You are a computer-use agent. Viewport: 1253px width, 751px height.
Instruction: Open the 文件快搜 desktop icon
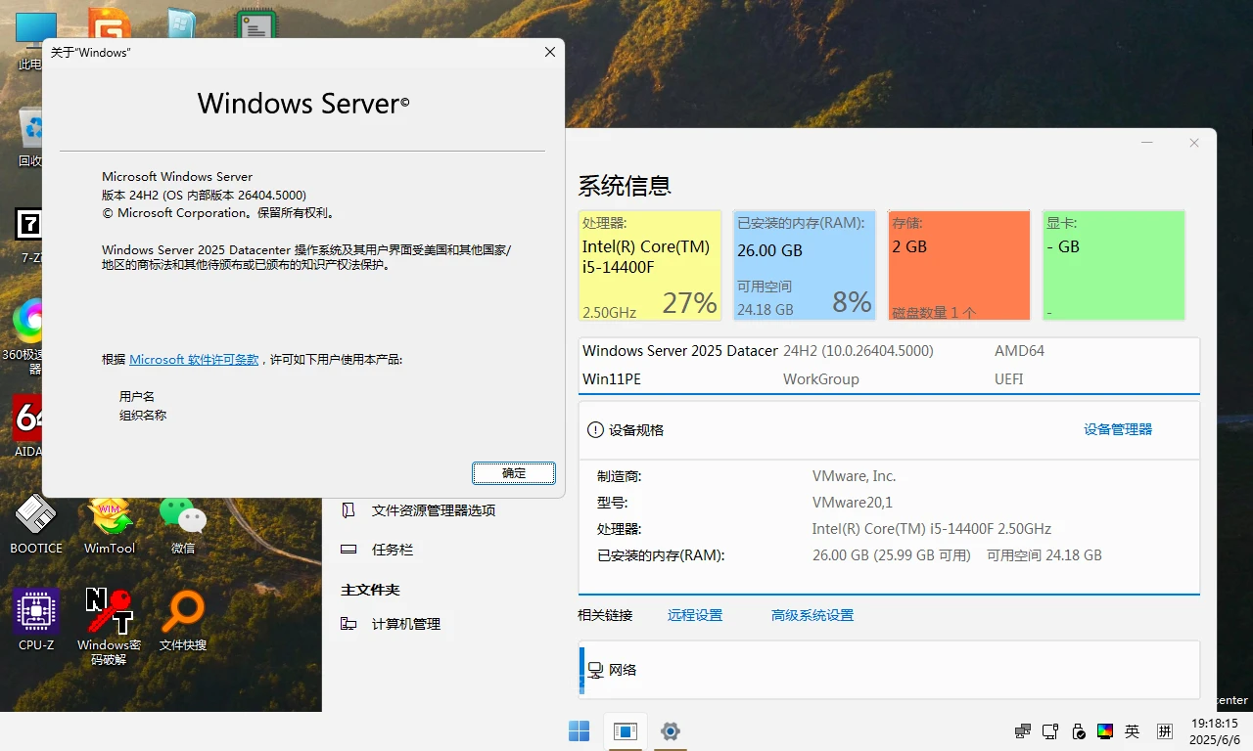point(183,619)
